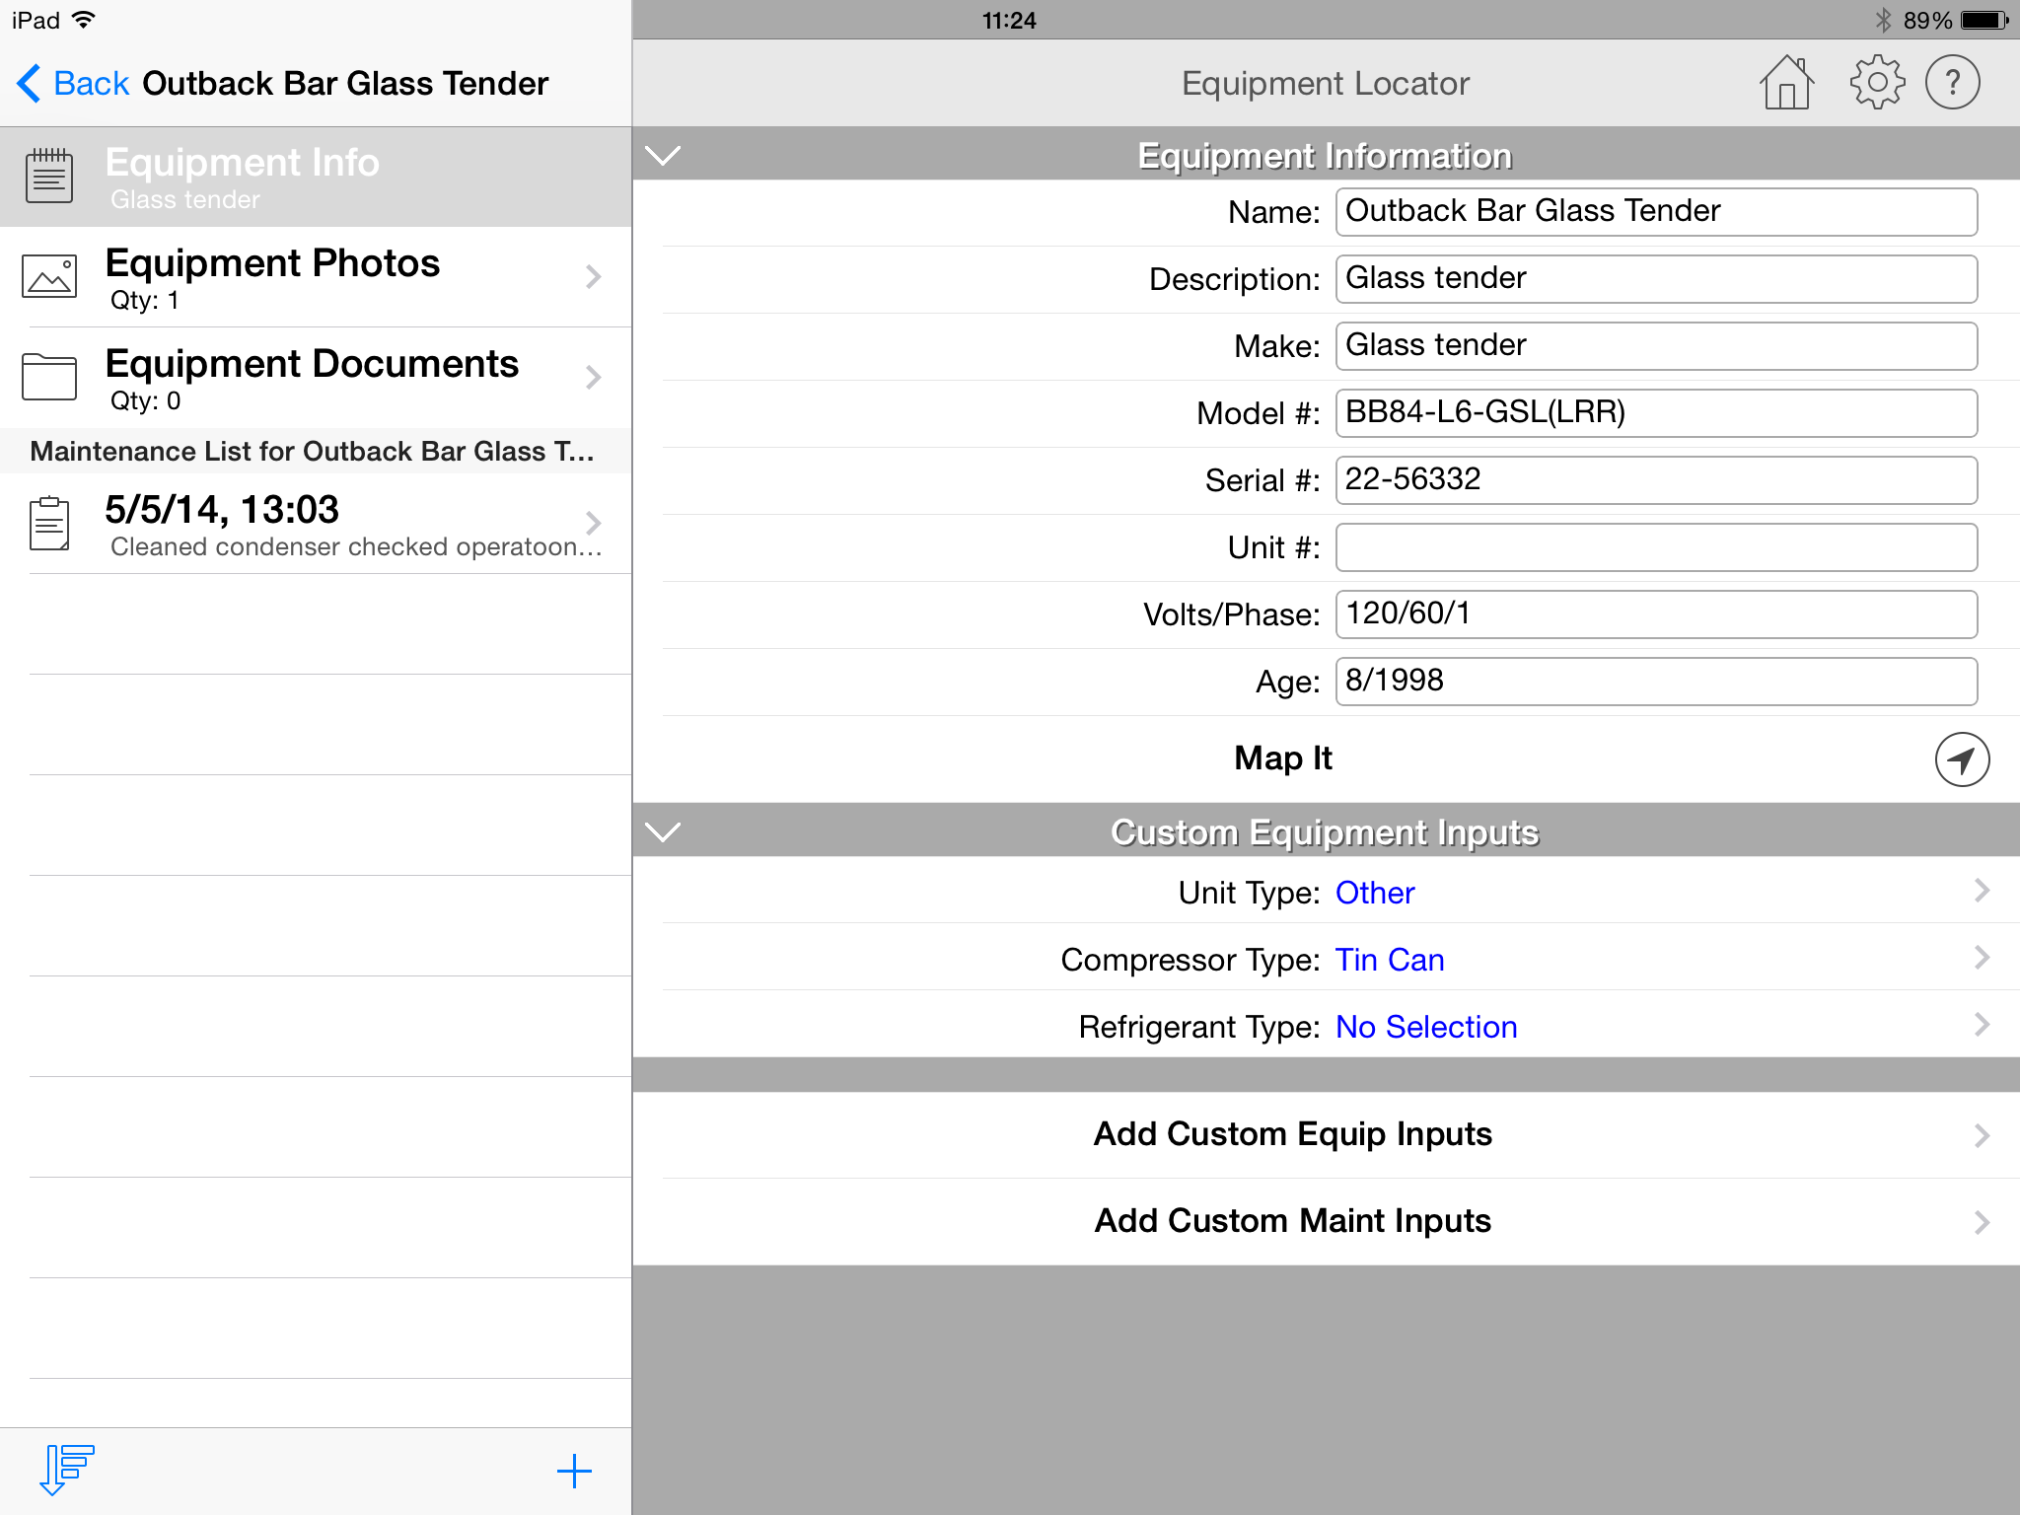The height and width of the screenshot is (1515, 2020).
Task: Tap chevron on Add Custom Equip Inputs
Action: click(x=1982, y=1136)
